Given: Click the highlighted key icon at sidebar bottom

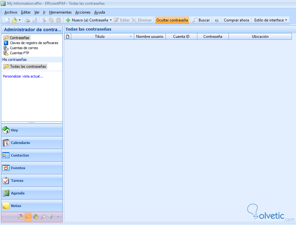Looking at the screenshot, I should click(28, 217).
